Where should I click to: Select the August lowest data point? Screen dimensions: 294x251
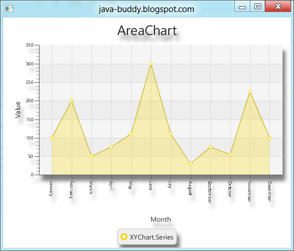pyautogui.click(x=191, y=164)
